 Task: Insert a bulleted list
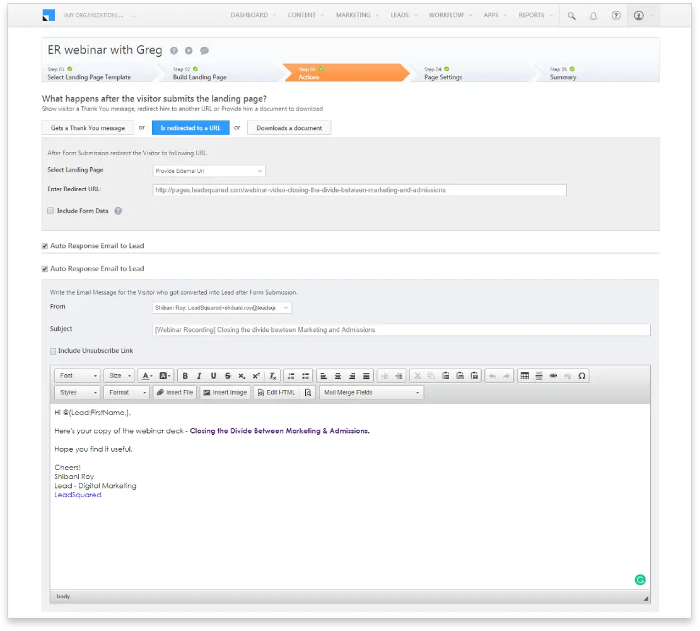click(x=305, y=376)
